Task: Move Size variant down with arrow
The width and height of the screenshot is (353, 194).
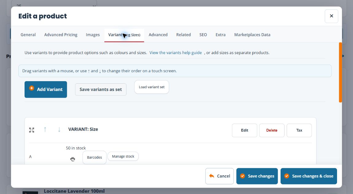Action: pyautogui.click(x=59, y=129)
